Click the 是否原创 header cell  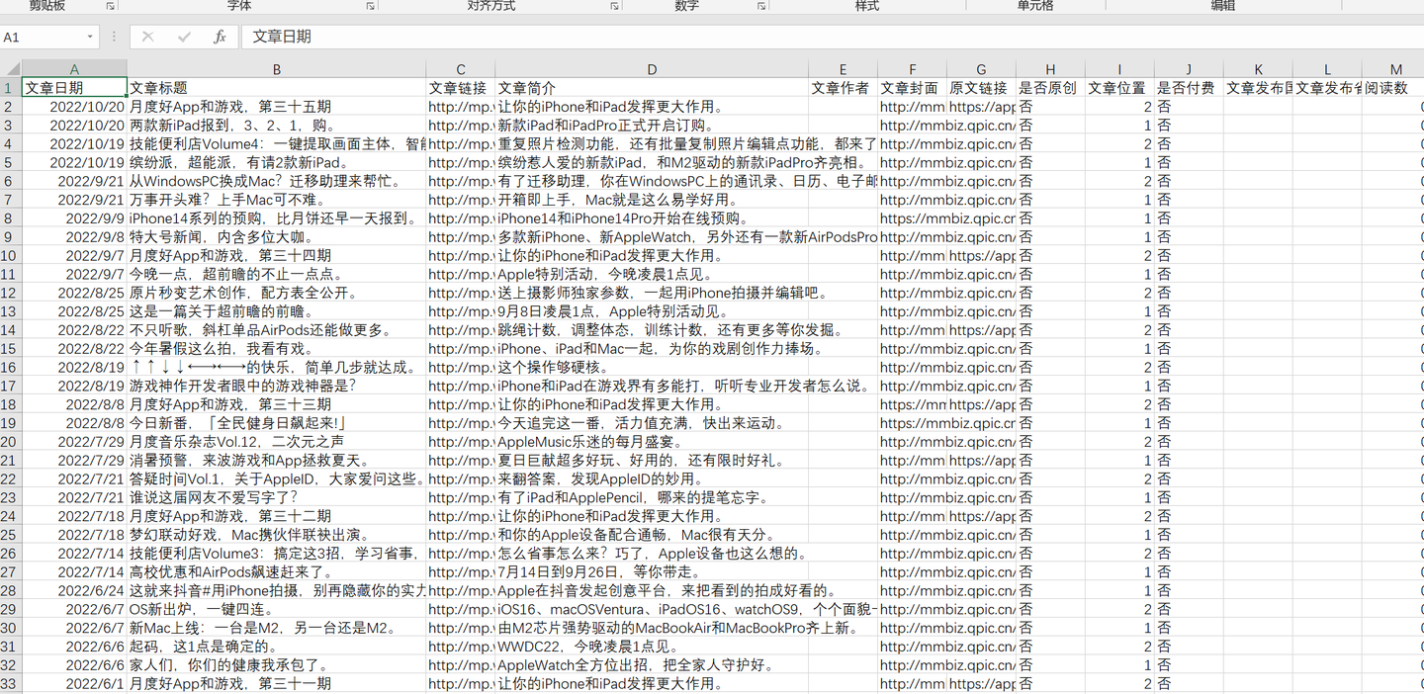(1050, 88)
